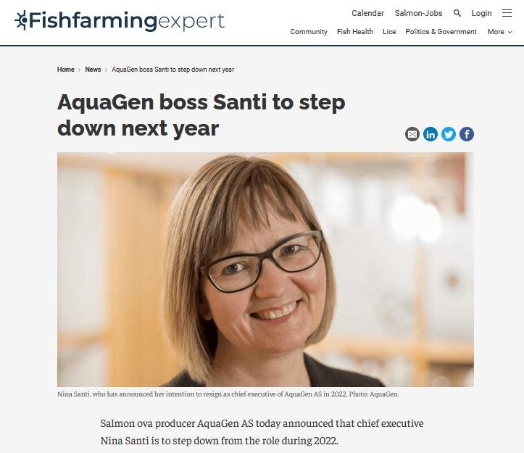The image size is (524, 453).
Task: Share article via email icon
Action: (412, 134)
